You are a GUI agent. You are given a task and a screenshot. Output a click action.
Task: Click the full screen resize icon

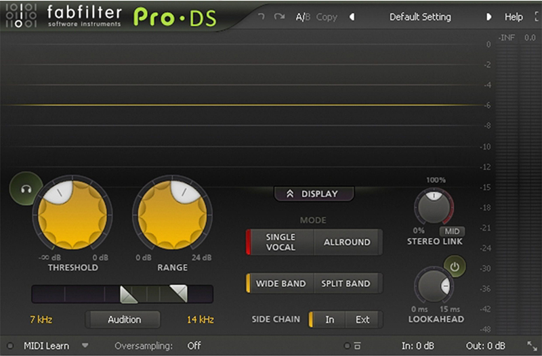coord(531,346)
